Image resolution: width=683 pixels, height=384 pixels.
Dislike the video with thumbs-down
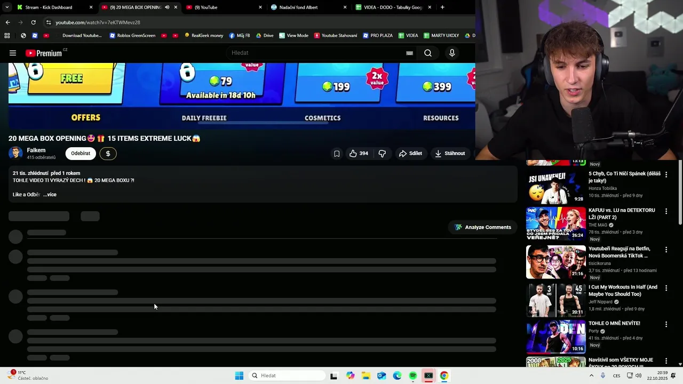pyautogui.click(x=382, y=154)
